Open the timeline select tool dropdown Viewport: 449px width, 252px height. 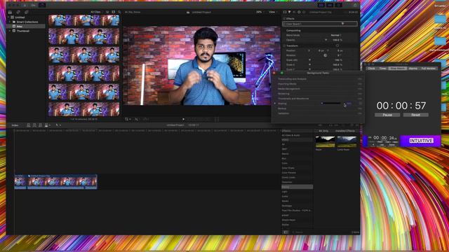(x=58, y=125)
